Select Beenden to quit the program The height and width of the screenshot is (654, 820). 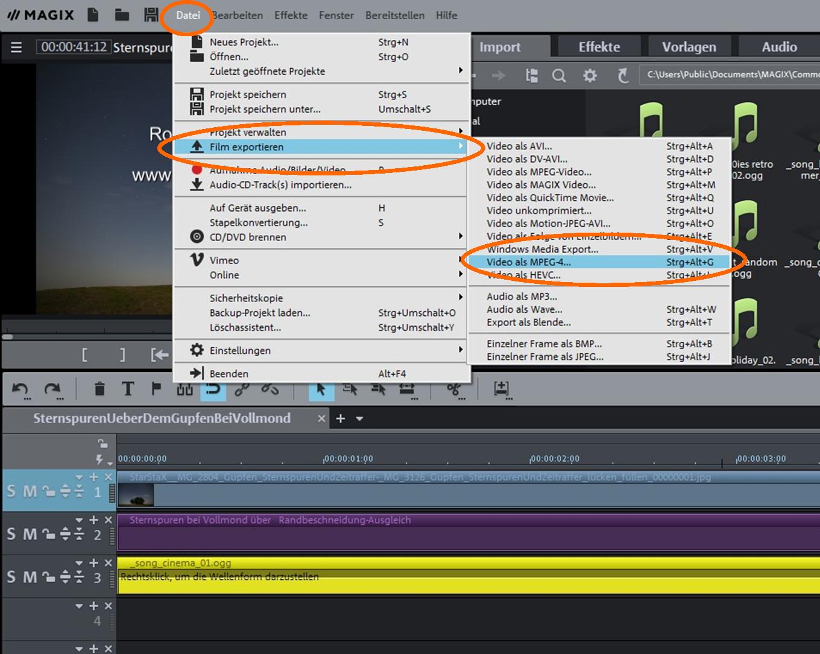coord(229,374)
